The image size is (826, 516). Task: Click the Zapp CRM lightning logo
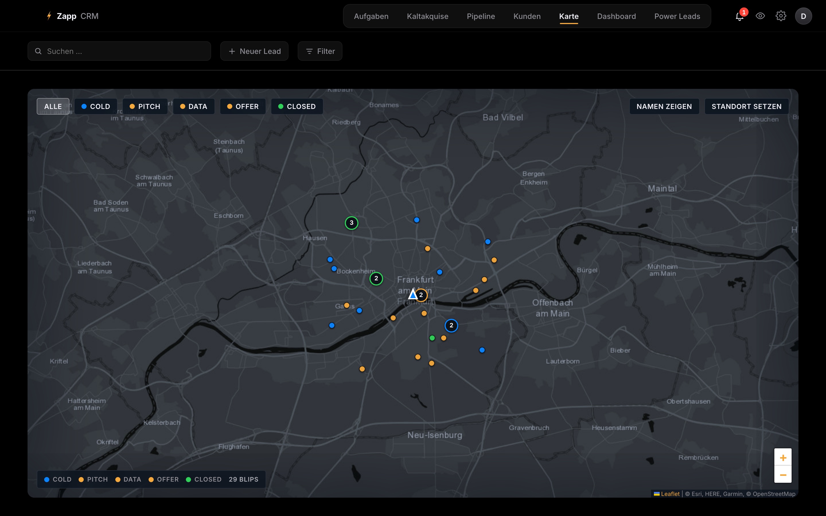tap(49, 16)
